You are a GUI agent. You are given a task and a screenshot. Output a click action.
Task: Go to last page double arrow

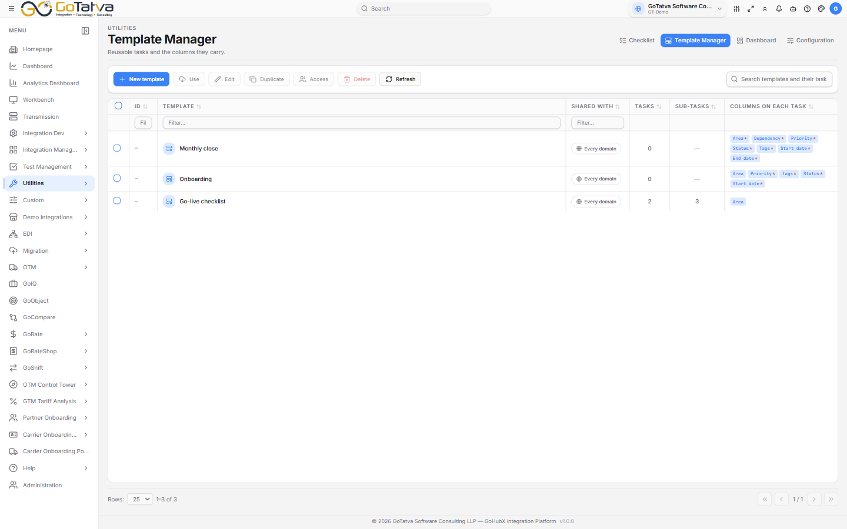[831, 499]
